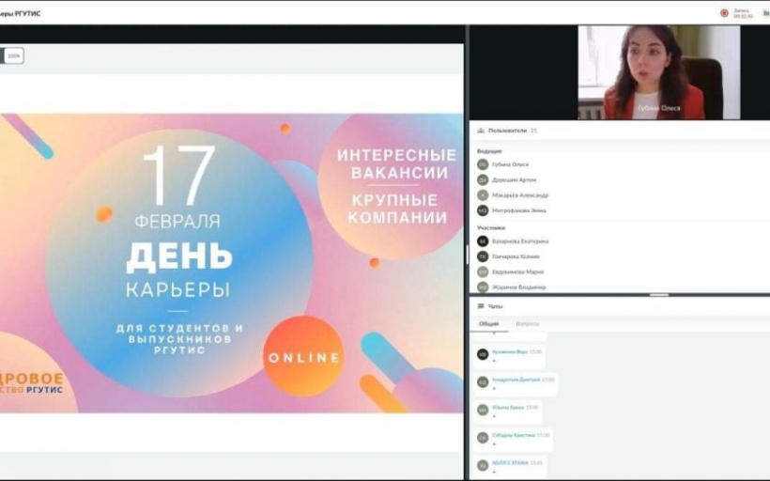Click Митрофанова's avatar in presenters list
The image size is (770, 481).
(483, 210)
